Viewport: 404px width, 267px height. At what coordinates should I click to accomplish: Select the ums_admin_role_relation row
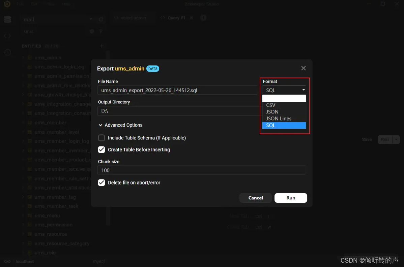63,86
